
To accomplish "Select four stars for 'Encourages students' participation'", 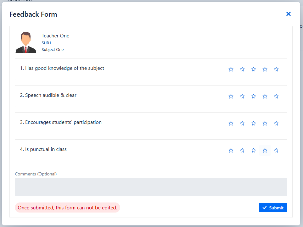I will click(265, 123).
